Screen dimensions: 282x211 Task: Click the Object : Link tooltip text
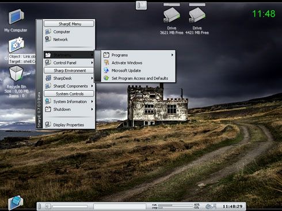[x=22, y=56]
